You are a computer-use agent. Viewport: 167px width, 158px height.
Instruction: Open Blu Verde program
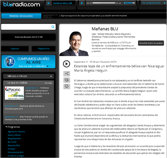pos(12,142)
